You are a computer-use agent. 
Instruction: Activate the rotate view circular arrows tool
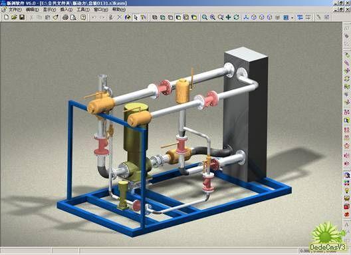pyautogui.click(x=237, y=17)
